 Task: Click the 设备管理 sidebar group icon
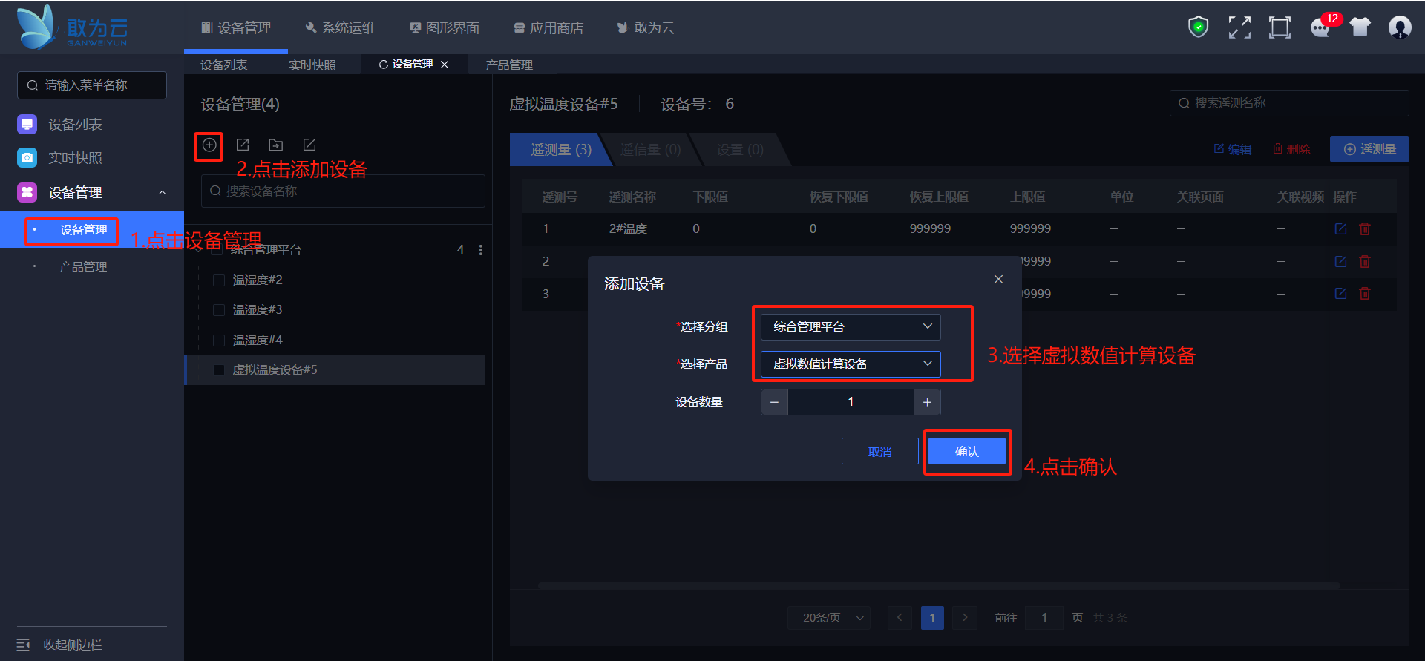pyautogui.click(x=27, y=192)
